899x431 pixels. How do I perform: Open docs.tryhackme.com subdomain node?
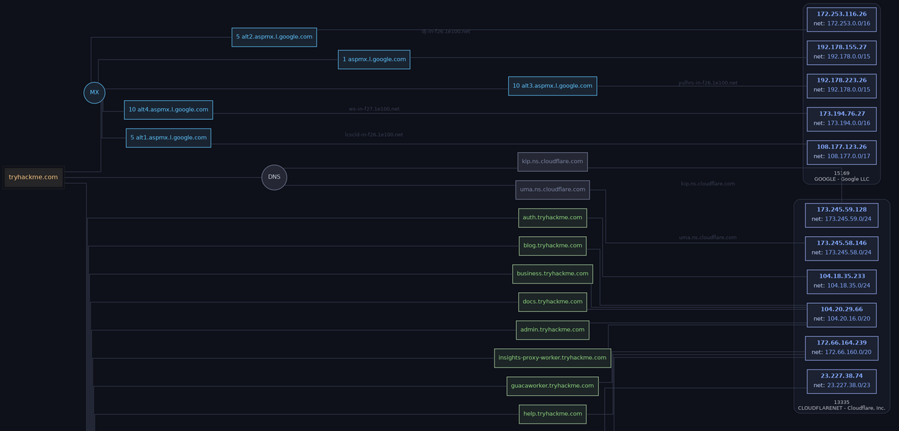click(552, 302)
